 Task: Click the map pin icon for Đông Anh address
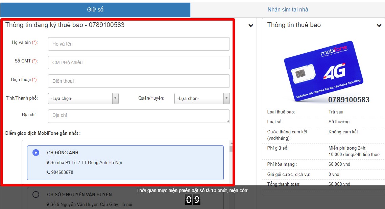click(x=48, y=163)
